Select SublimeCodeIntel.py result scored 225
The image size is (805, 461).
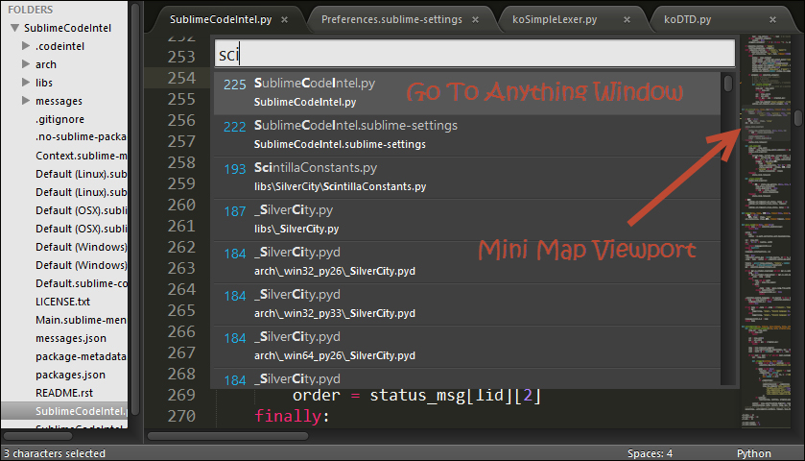[x=466, y=93]
